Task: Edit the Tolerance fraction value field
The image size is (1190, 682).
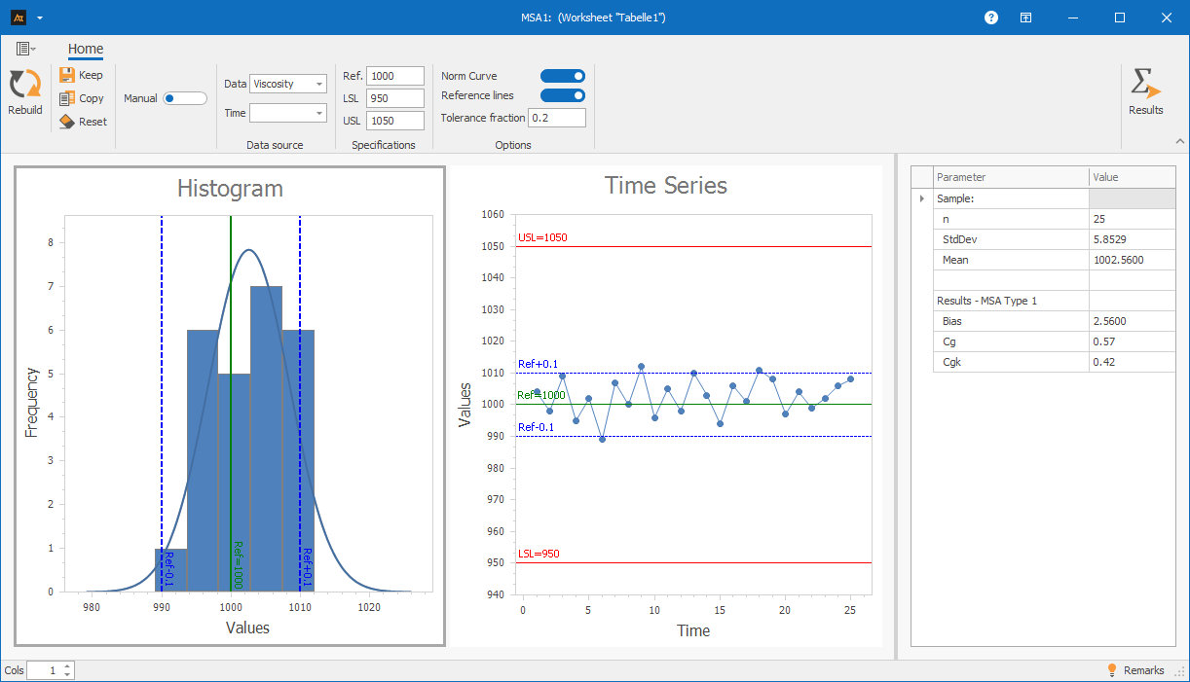Action: (x=559, y=117)
